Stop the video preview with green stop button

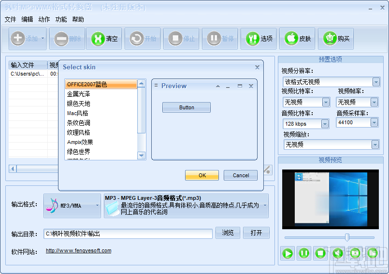point(320,253)
